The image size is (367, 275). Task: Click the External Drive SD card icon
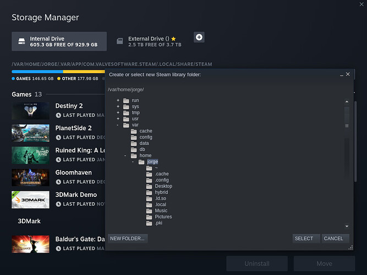pos(120,41)
